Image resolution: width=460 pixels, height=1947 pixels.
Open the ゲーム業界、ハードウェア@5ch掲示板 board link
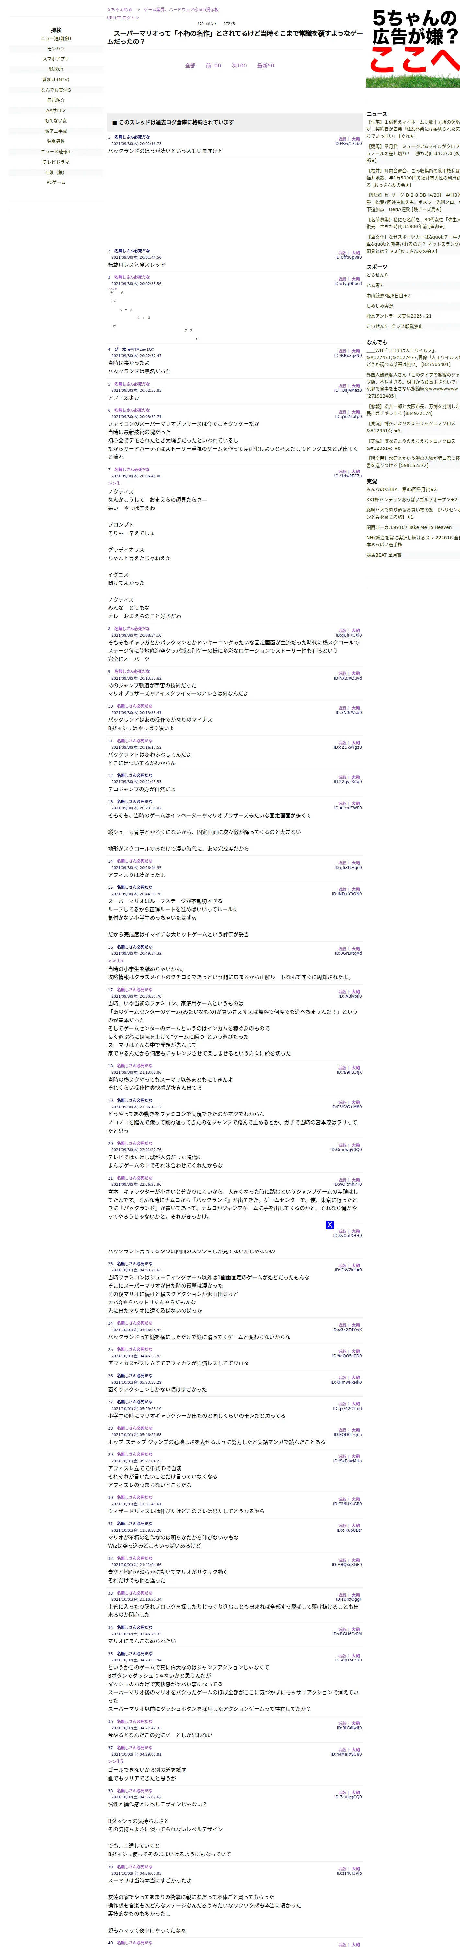tap(181, 10)
